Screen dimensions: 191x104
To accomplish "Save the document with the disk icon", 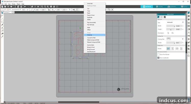I will pos(8,7).
